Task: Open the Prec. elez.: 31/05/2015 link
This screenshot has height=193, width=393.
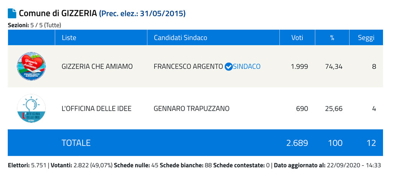Action: point(142,13)
